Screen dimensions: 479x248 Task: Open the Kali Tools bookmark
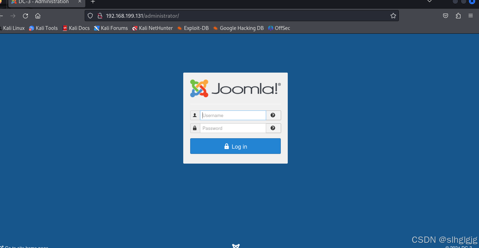point(44,28)
